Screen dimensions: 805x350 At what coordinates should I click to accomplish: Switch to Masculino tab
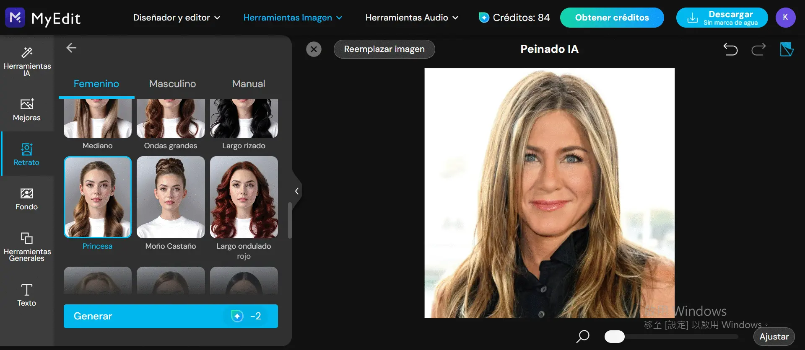click(x=172, y=84)
